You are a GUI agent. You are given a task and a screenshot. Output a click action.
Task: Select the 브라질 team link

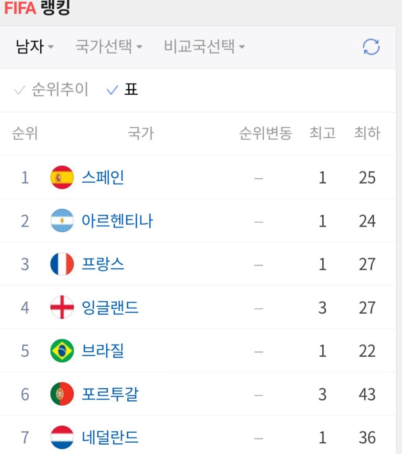[x=104, y=351]
